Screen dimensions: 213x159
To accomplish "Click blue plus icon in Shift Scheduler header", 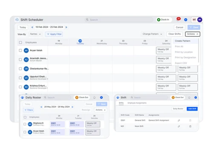I will (x=186, y=20).
